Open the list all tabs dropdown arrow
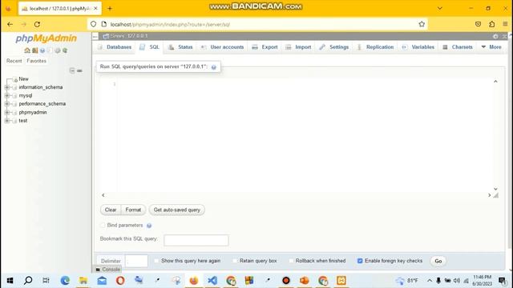 pyautogui.click(x=440, y=8)
